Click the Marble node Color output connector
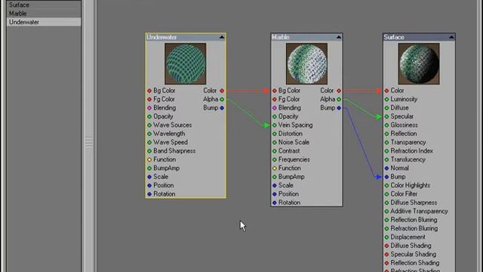Viewport: 483px width, 272px height. (339, 91)
